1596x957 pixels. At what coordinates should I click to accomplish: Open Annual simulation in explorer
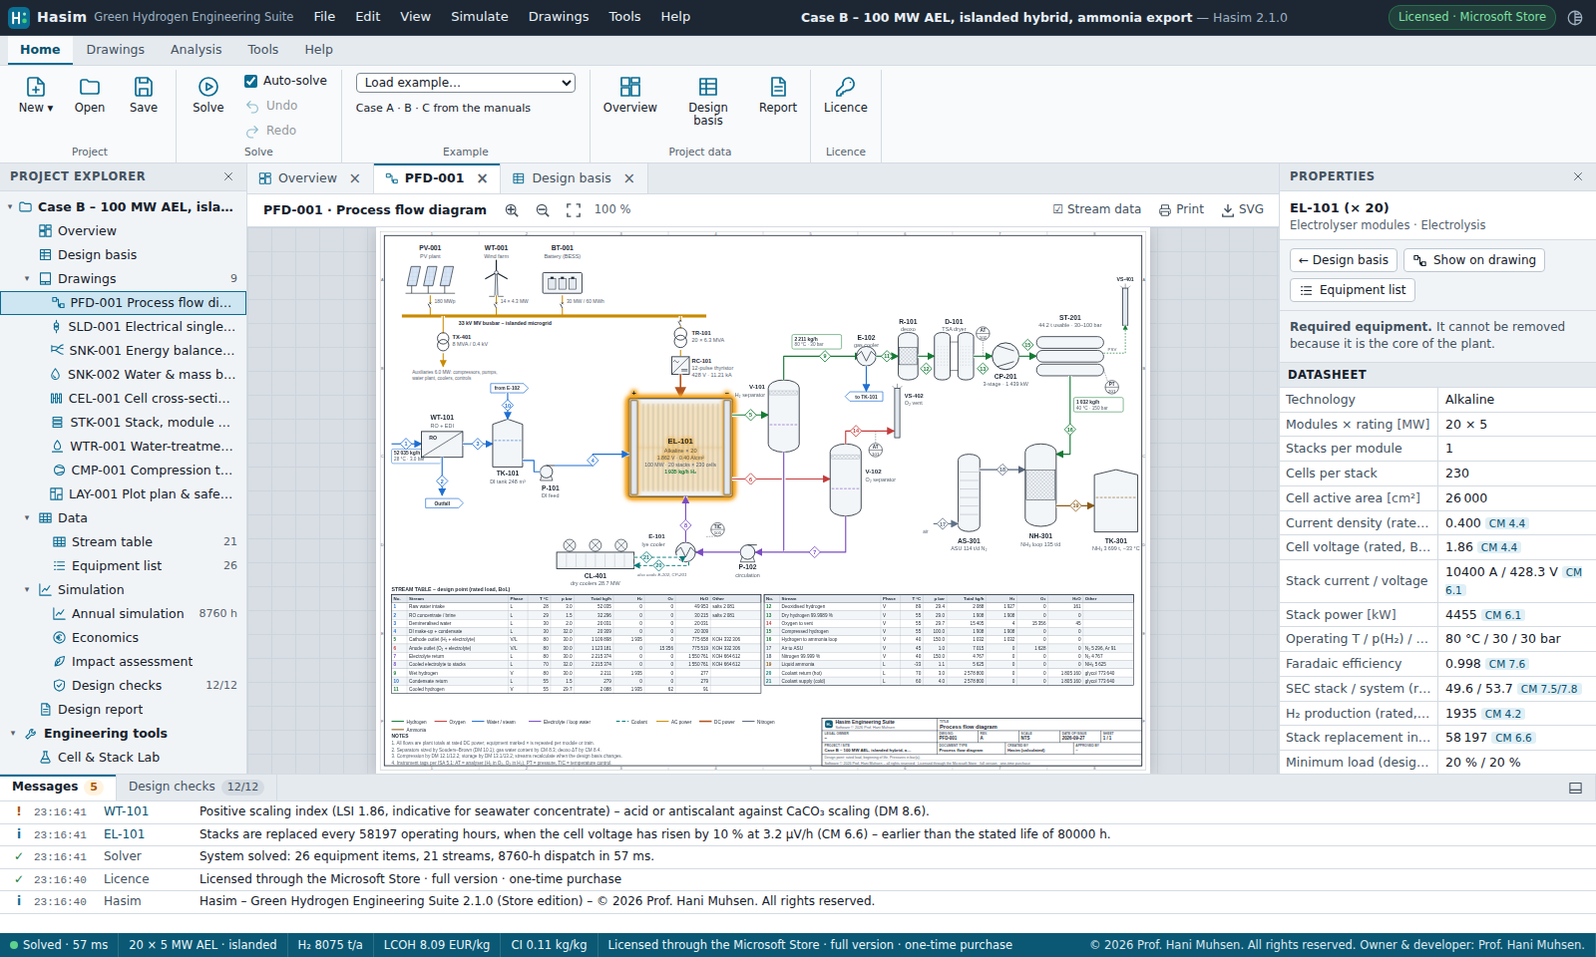click(x=124, y=614)
